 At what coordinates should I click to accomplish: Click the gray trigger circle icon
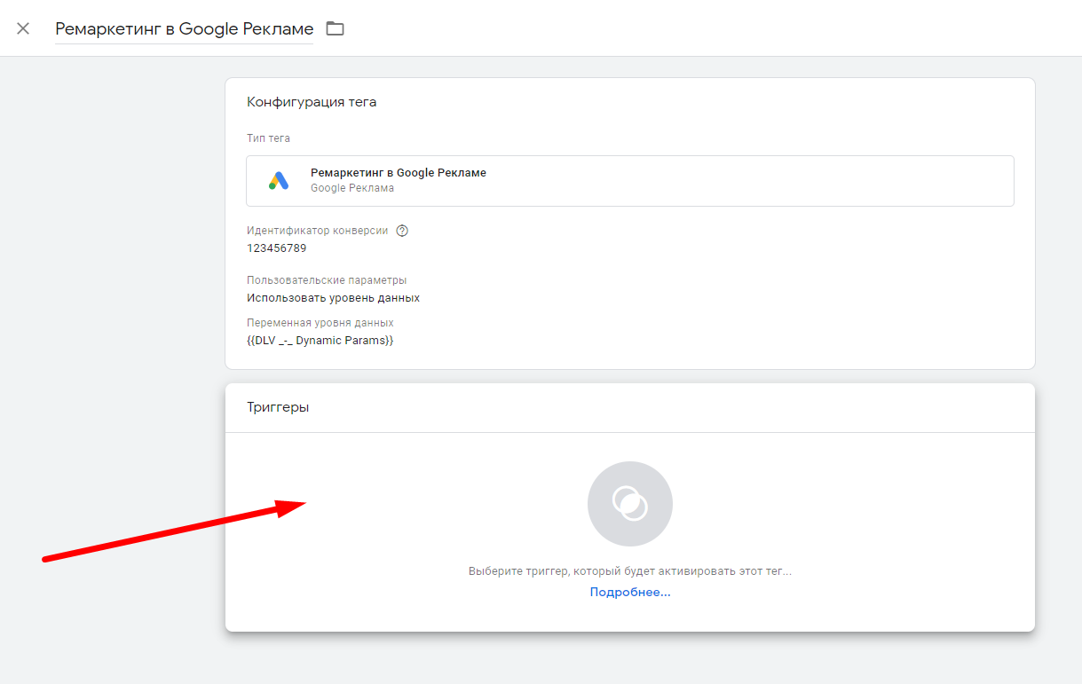(629, 504)
